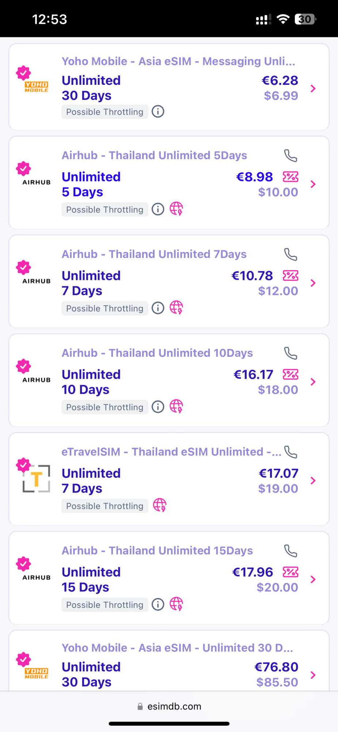Tap info icon on Yoho Mobile €6.28 plan
The height and width of the screenshot is (732, 338).
[x=158, y=111]
